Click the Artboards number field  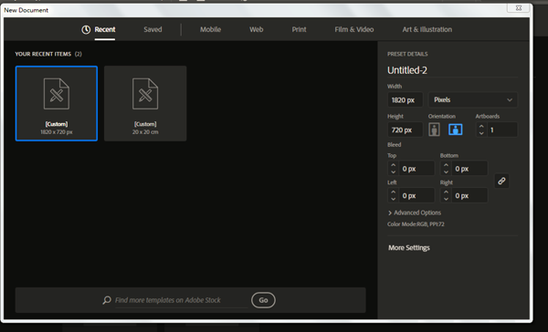[501, 130]
